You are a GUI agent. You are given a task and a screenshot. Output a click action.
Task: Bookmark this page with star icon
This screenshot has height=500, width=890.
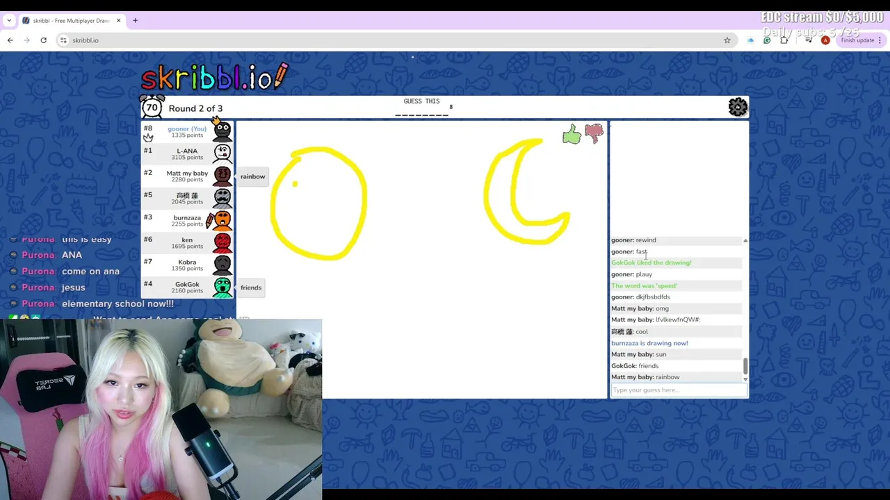[x=727, y=40]
